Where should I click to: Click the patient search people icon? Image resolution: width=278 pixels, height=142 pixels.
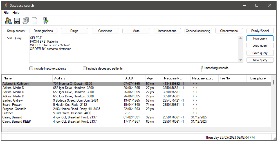pyautogui.click(x=8, y=21)
